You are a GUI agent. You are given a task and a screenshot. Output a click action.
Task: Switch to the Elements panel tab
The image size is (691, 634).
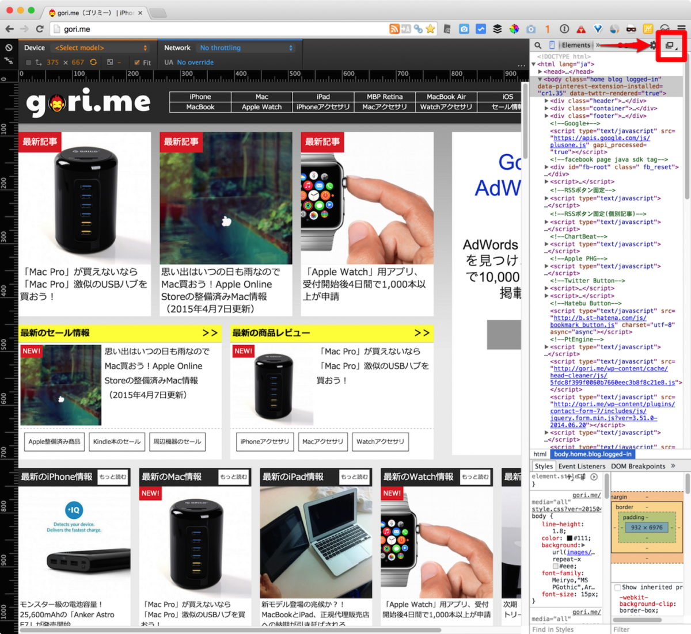pyautogui.click(x=575, y=45)
